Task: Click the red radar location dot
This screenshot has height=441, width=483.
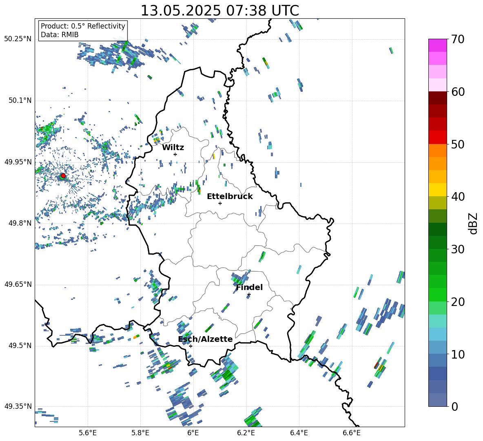Action: tap(63, 176)
